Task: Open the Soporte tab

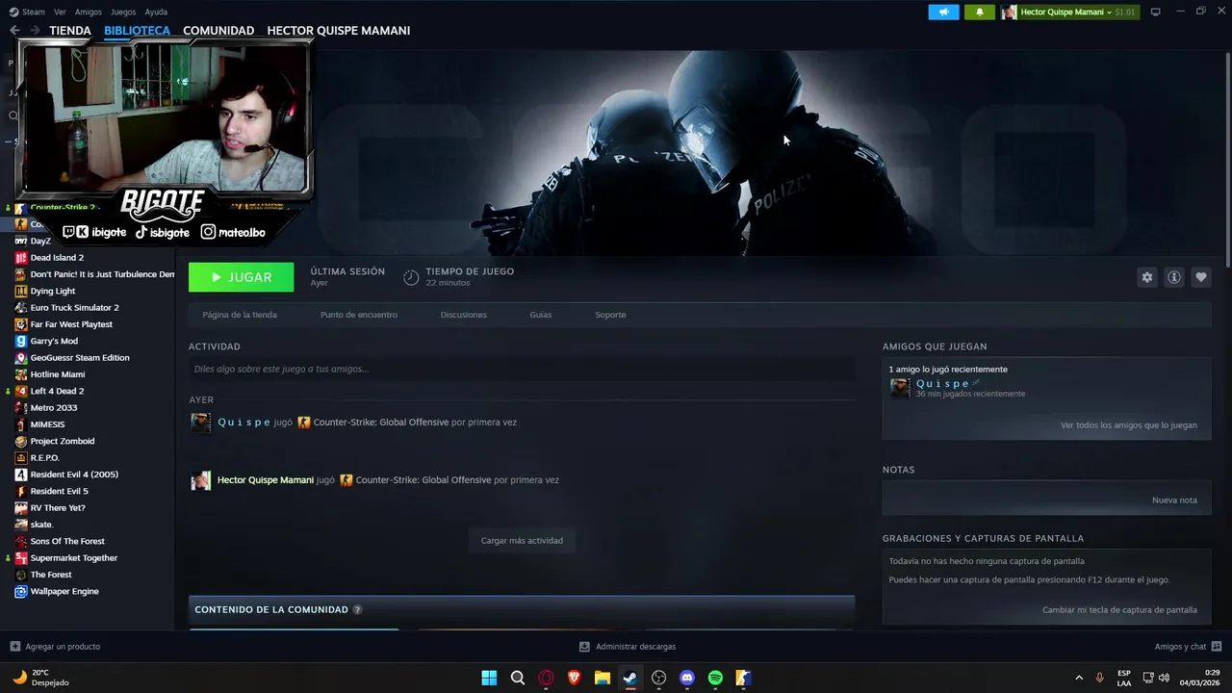Action: (x=610, y=315)
